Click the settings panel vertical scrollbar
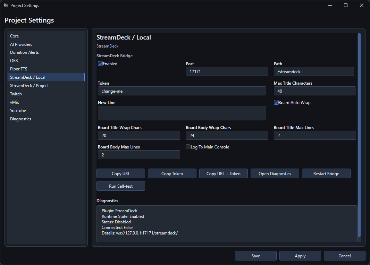The height and width of the screenshot is (265, 370). tap(359, 135)
